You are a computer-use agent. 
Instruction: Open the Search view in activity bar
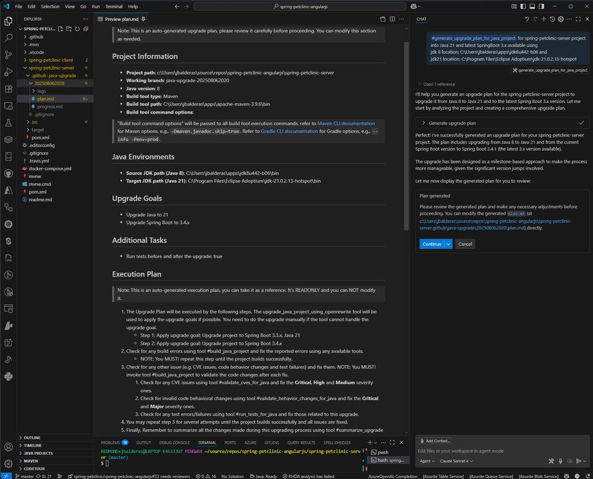point(8,38)
